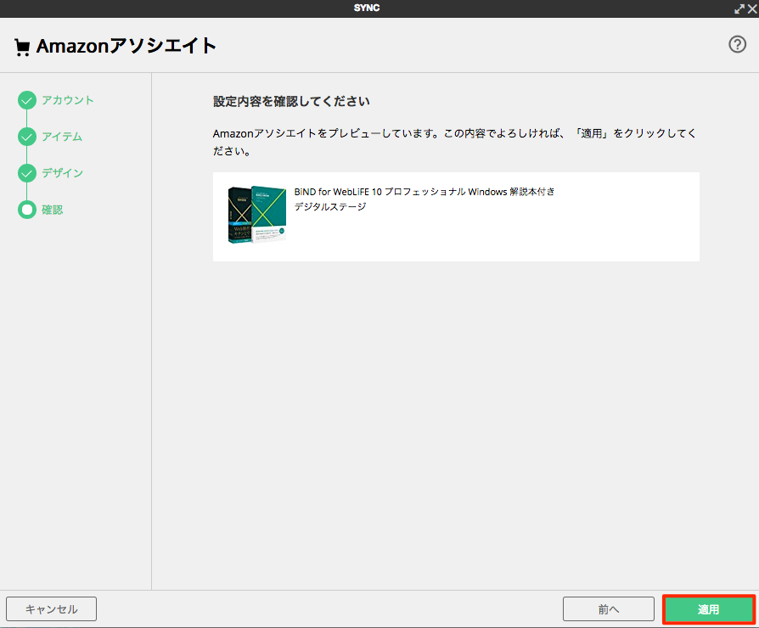
Task: Click the キャンセル button
Action: (x=51, y=608)
